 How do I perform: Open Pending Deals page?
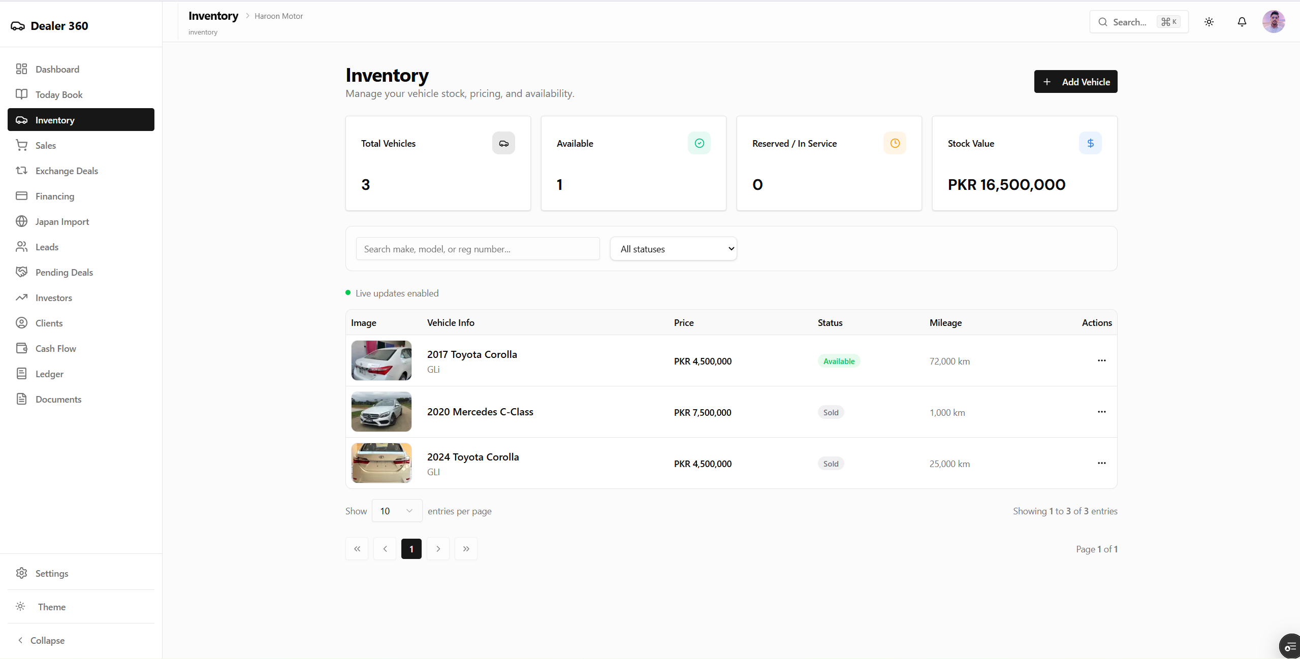81,272
